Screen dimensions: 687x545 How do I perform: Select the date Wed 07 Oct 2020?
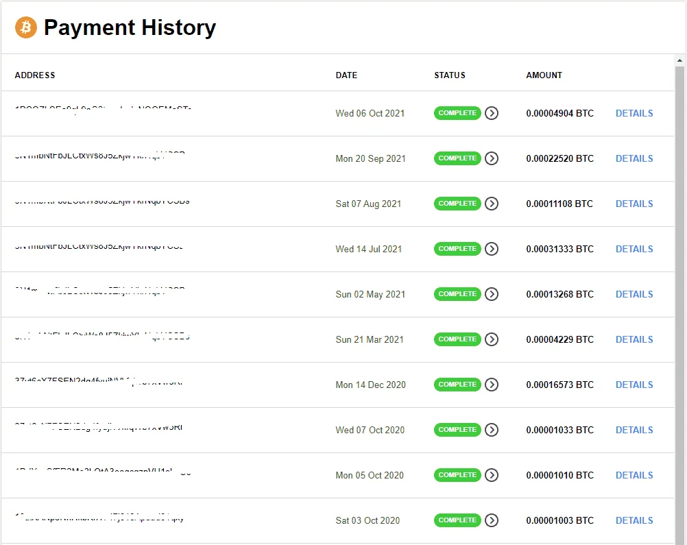coord(370,431)
